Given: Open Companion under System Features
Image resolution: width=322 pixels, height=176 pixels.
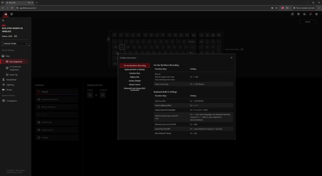Looking at the screenshot, I should 11,101.
